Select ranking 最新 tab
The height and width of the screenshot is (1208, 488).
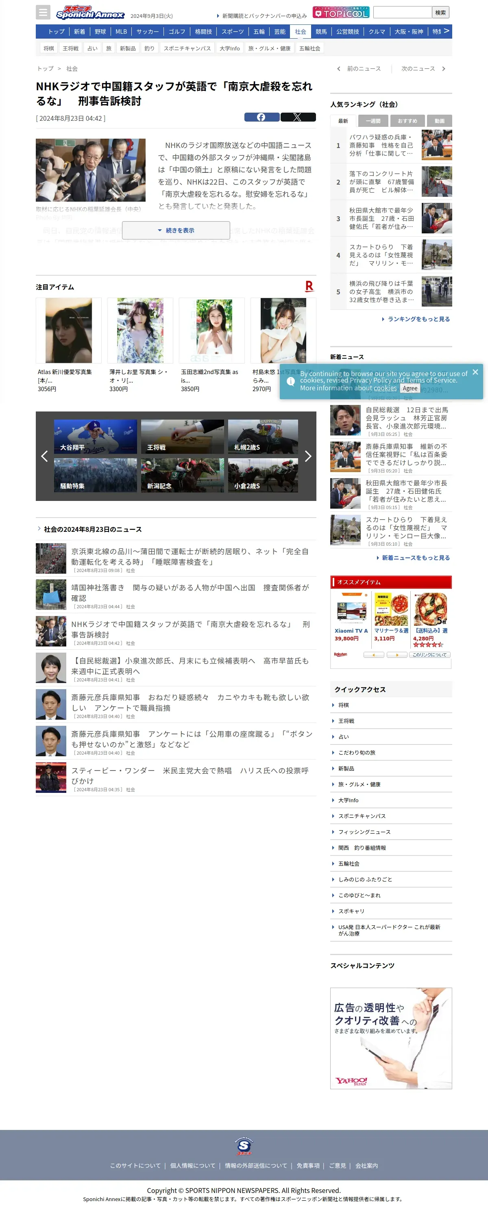click(343, 121)
